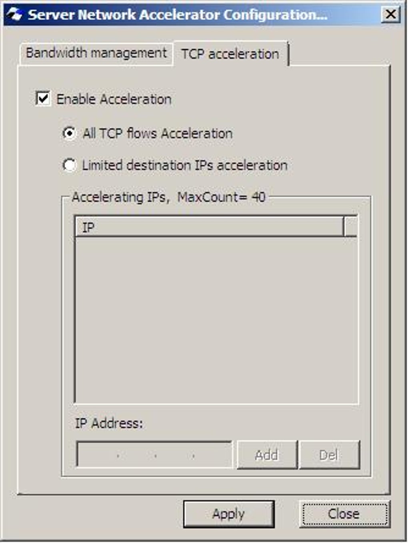Click the dialog title bar text
The width and height of the screenshot is (408, 543).
(178, 15)
